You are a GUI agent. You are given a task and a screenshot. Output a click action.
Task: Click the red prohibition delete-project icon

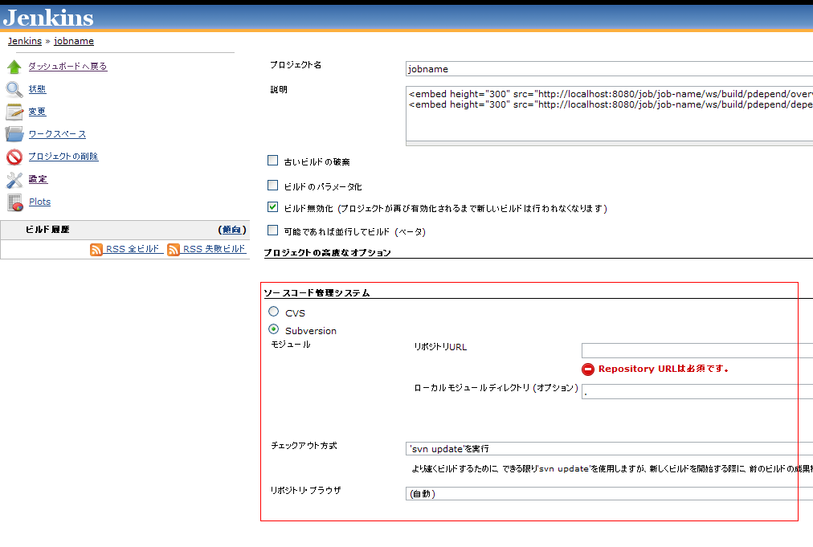[x=14, y=157]
